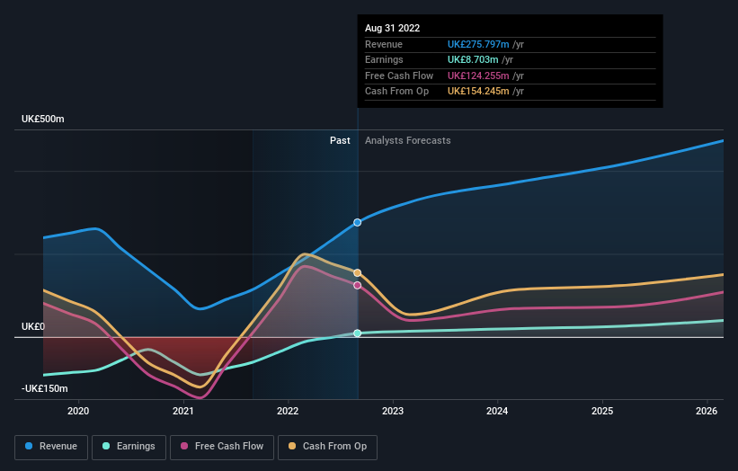The image size is (738, 471).
Task: Click the 2020 x-axis label
Action: tap(78, 411)
